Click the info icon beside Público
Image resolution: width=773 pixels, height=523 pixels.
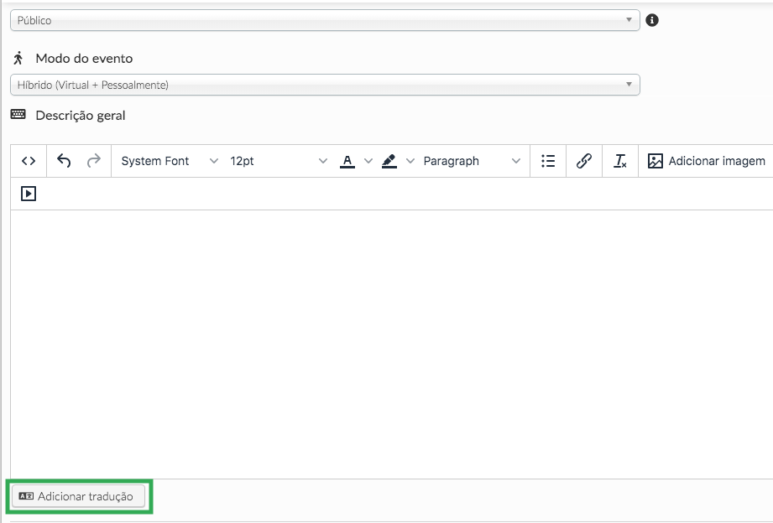pos(652,20)
